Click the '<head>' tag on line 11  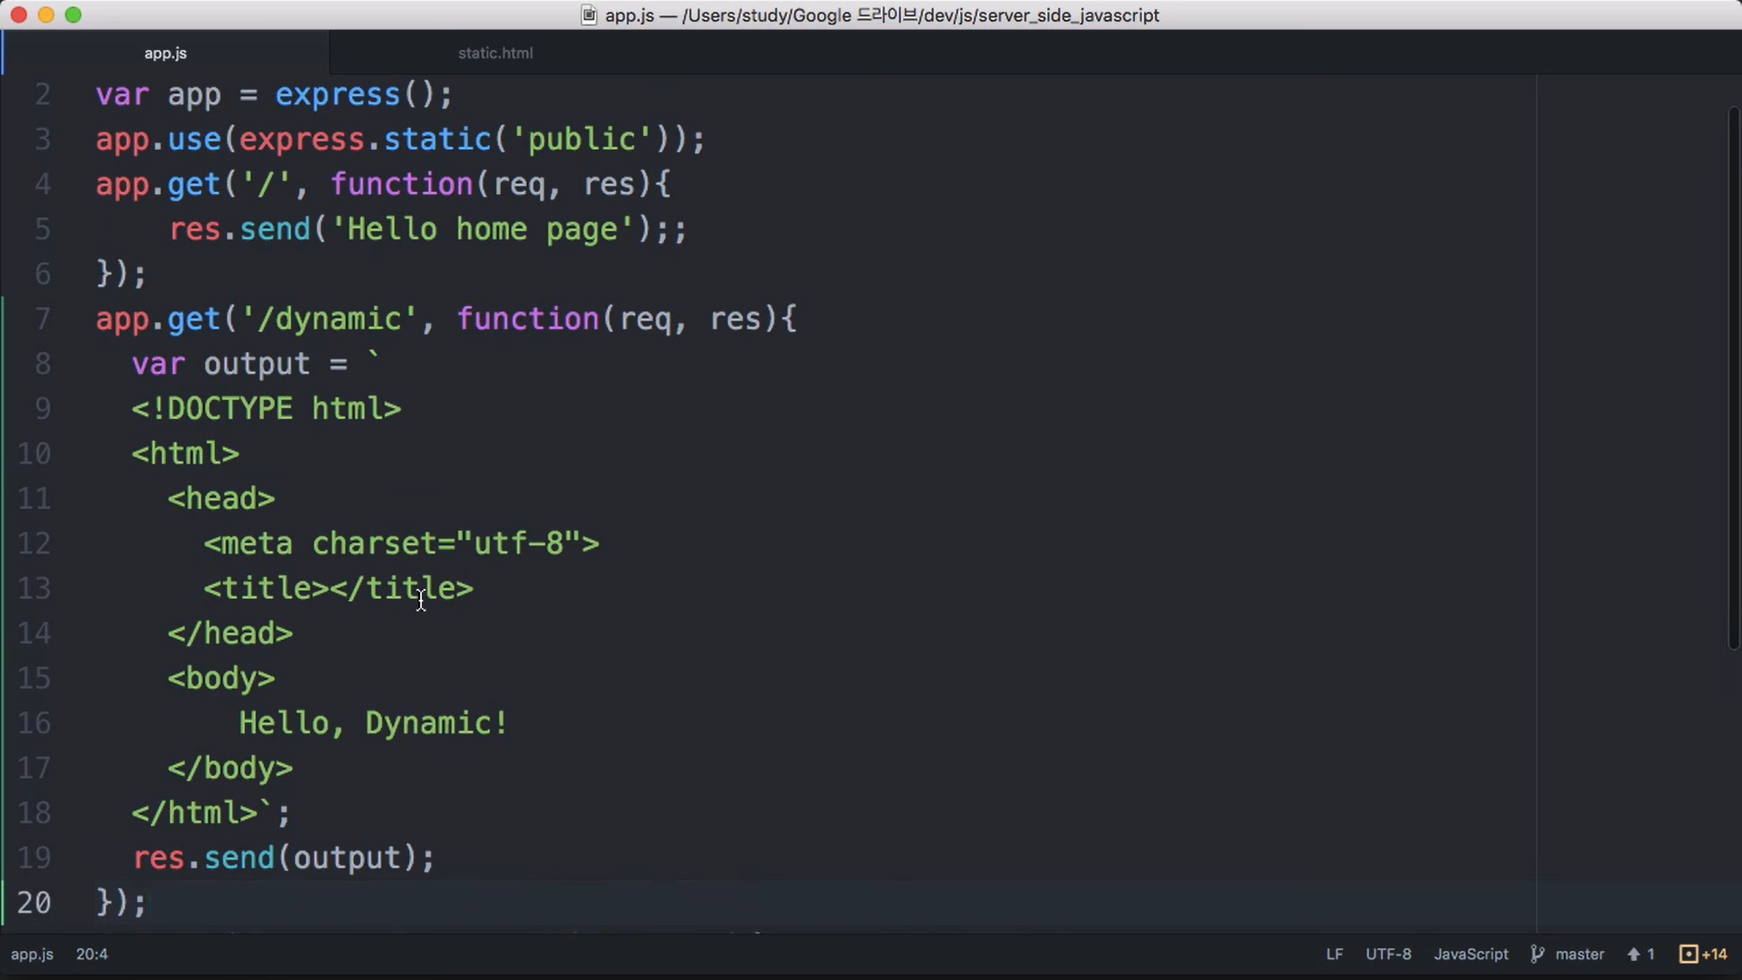click(220, 499)
